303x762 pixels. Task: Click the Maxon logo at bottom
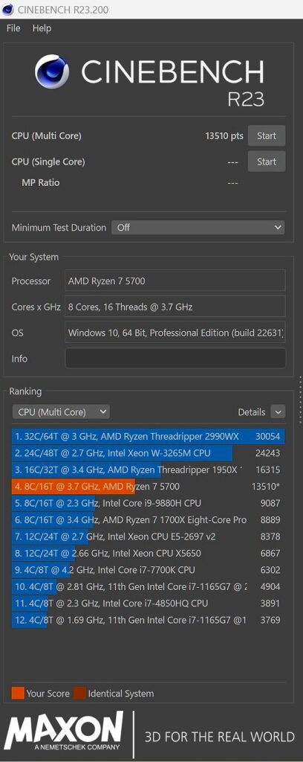pos(64,731)
